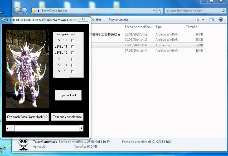Select the 45 KB Archivo WinRAR row
Screen dimensions: 228x156
pos(147,51)
